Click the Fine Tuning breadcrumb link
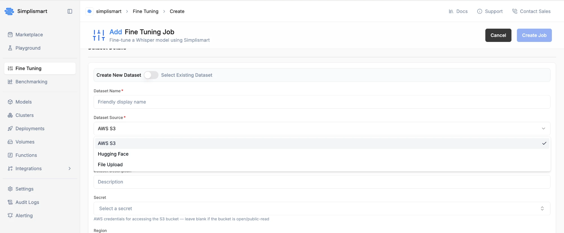Viewport: 564px width, 233px height. point(146,11)
